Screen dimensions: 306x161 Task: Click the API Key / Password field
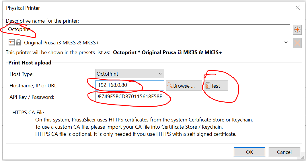pos(130,97)
